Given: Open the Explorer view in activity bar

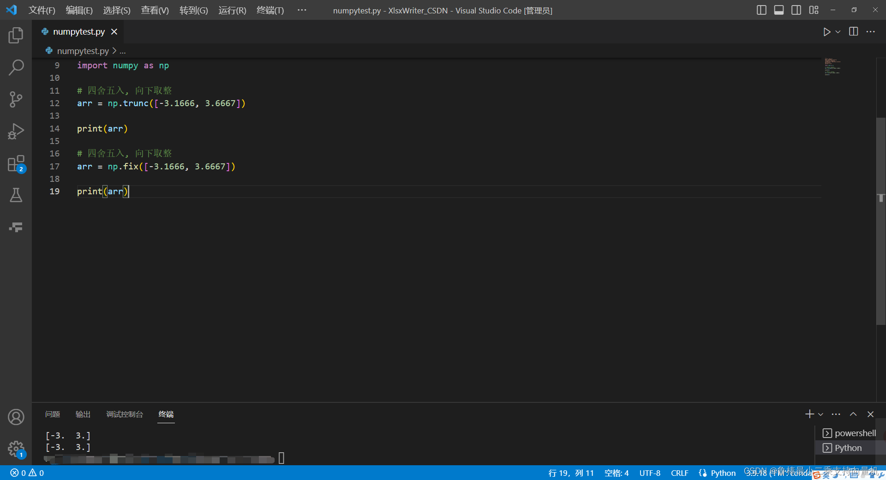Looking at the screenshot, I should click(16, 35).
